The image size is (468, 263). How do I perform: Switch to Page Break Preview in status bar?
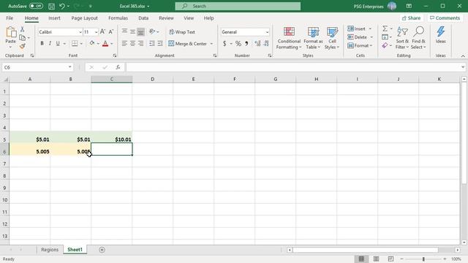[390, 259]
